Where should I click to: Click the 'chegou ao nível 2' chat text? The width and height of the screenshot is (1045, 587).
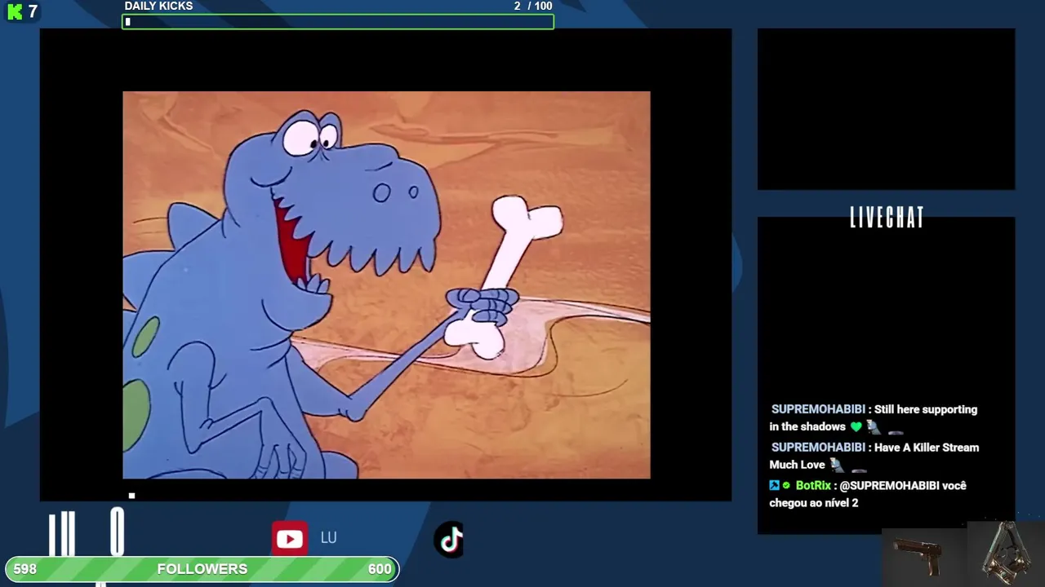coord(814,503)
